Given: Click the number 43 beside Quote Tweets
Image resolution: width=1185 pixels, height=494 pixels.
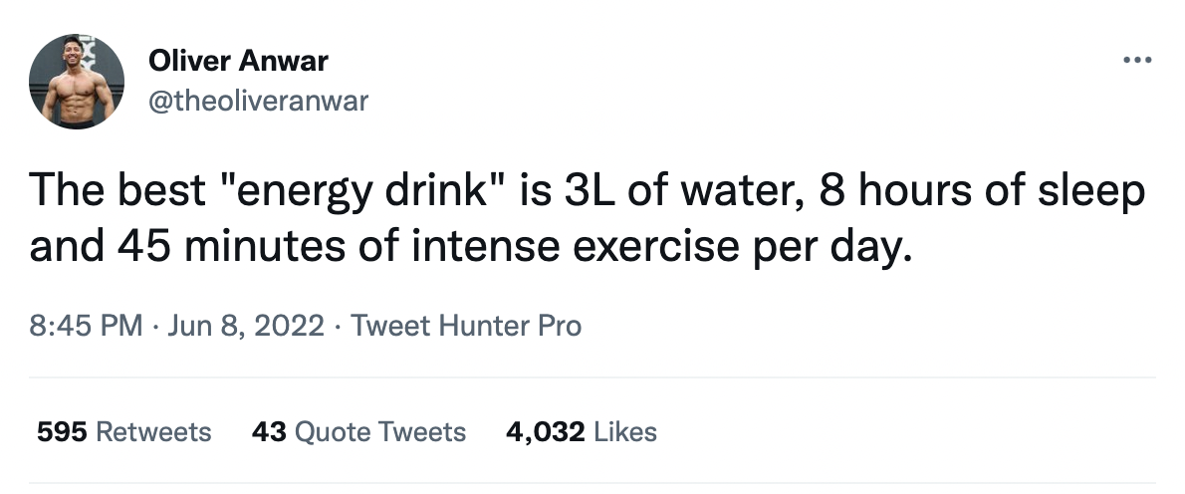Looking at the screenshot, I should coord(270,431).
